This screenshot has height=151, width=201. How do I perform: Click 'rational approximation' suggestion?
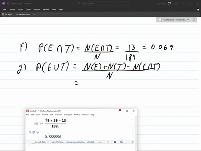[x=75, y=142]
